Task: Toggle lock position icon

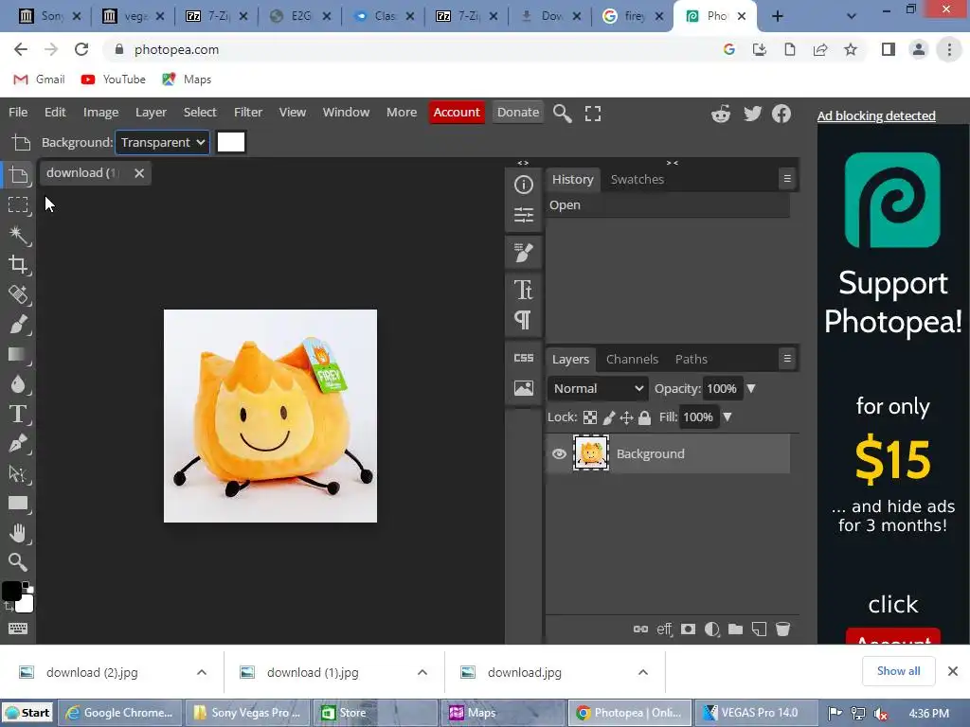Action: (627, 417)
